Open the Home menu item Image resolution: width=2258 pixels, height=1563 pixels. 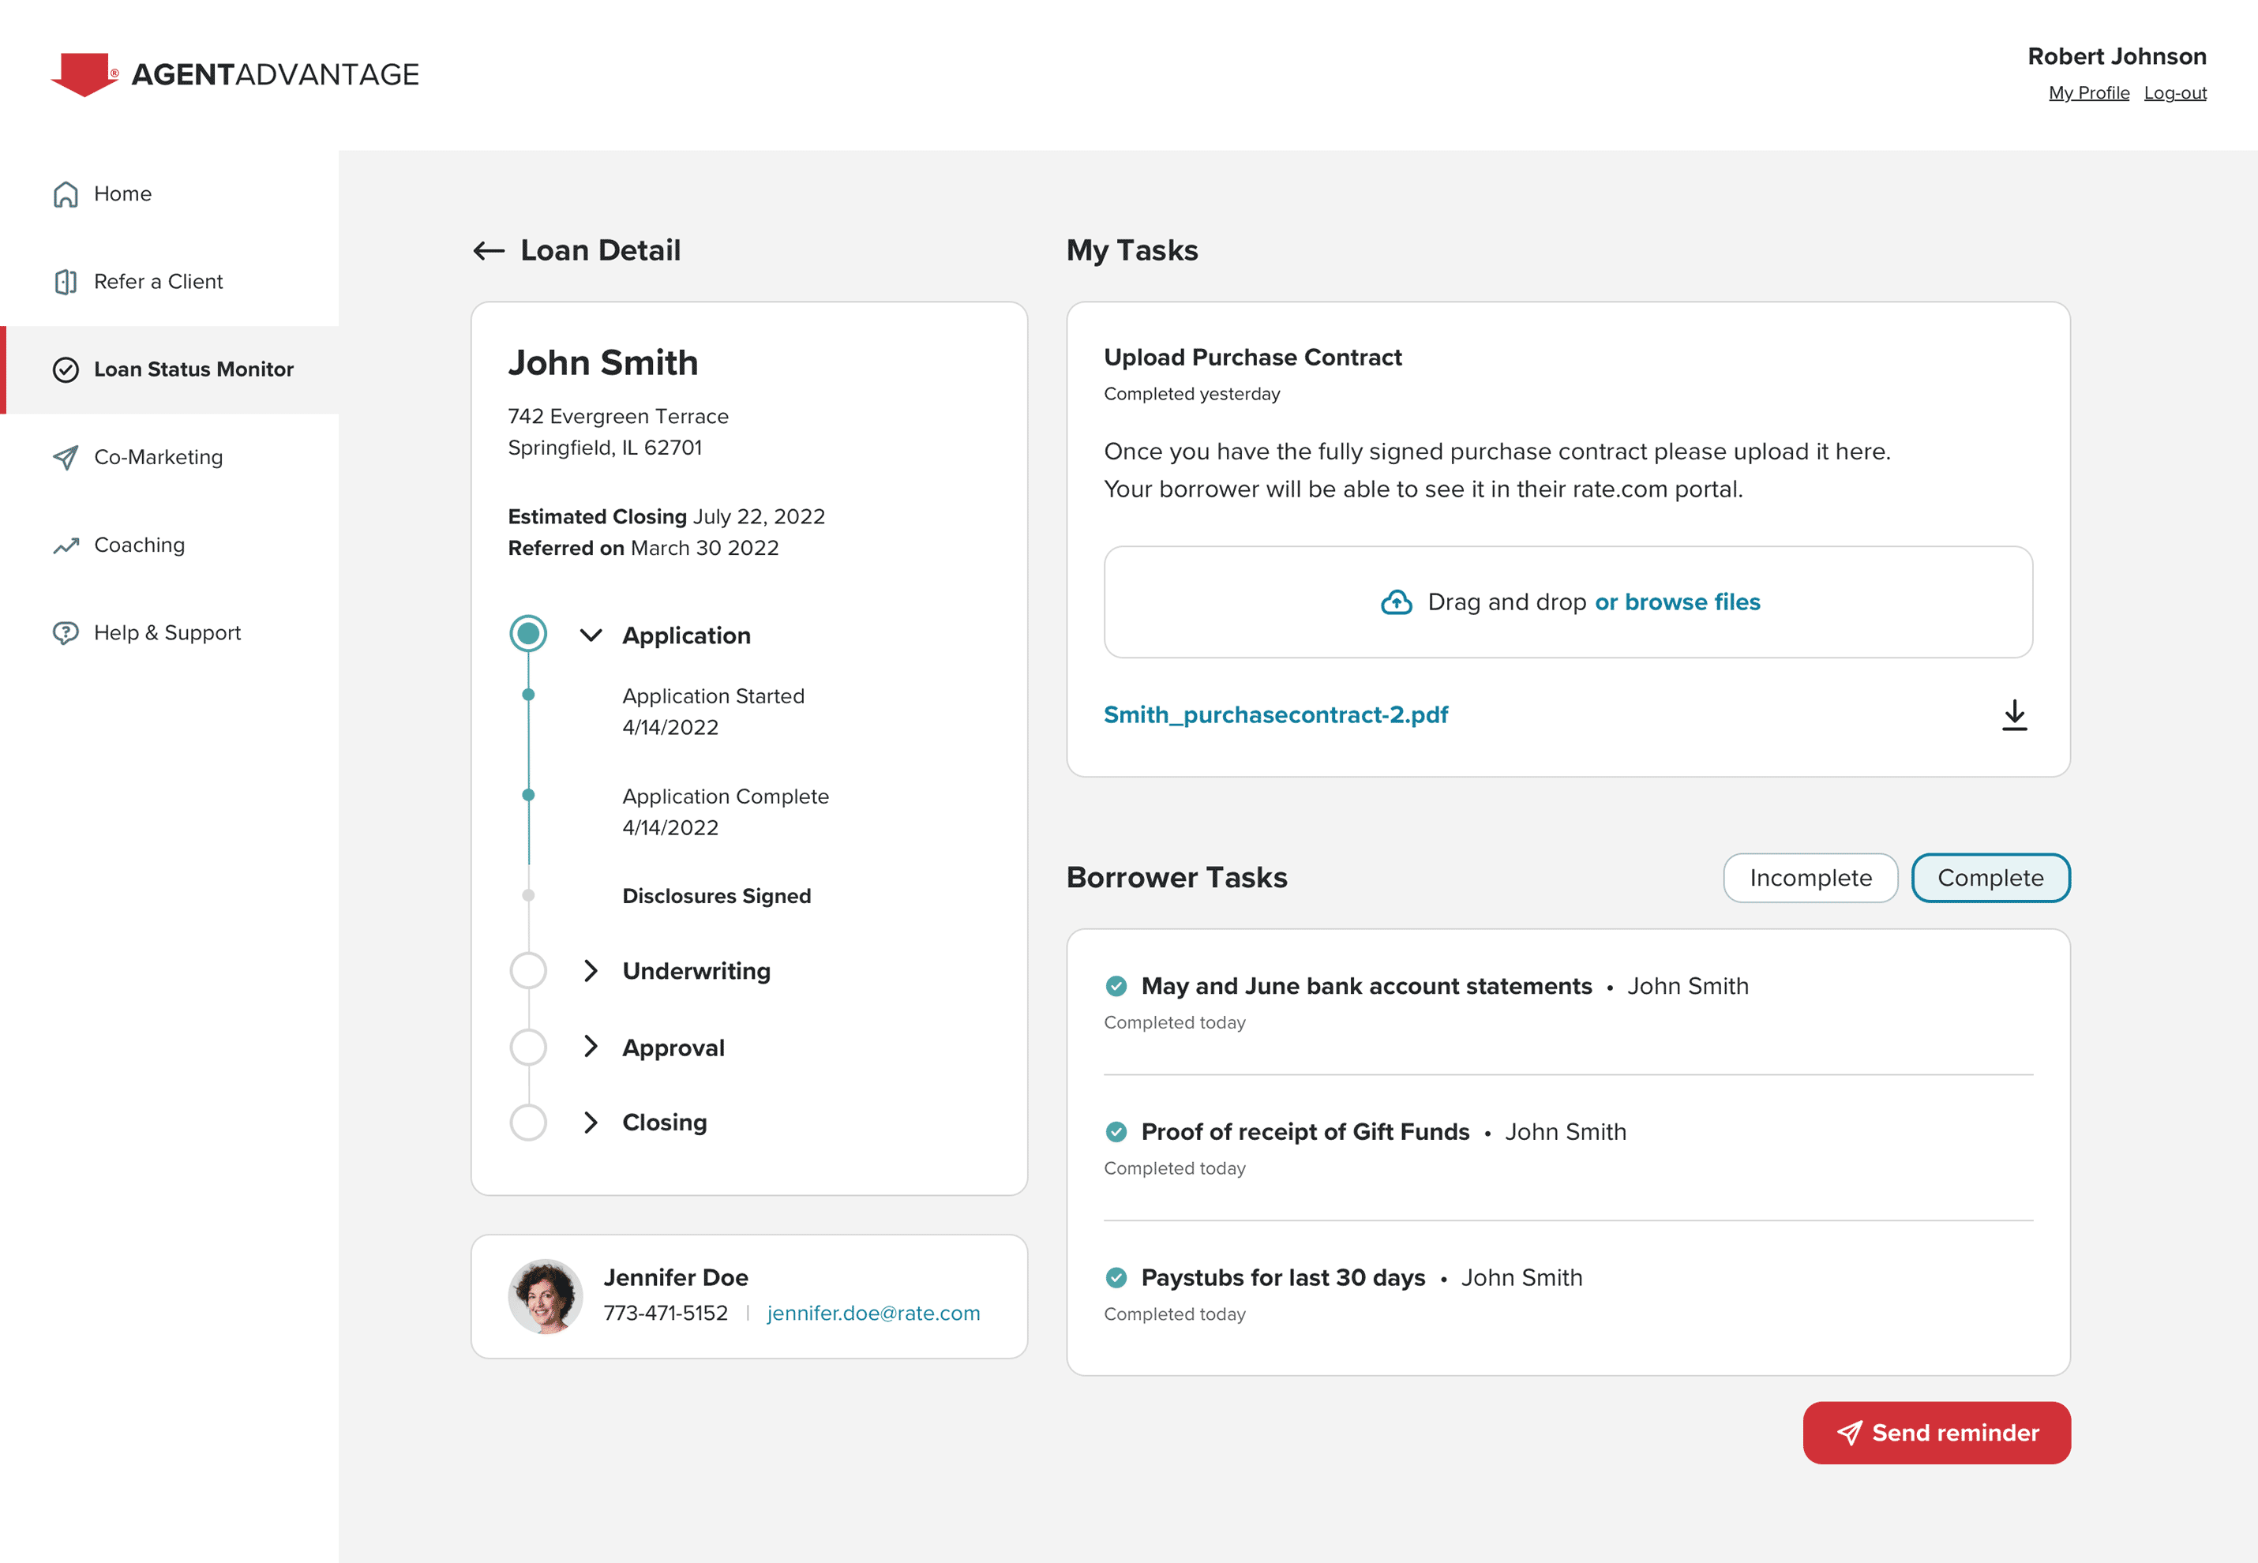[170, 194]
